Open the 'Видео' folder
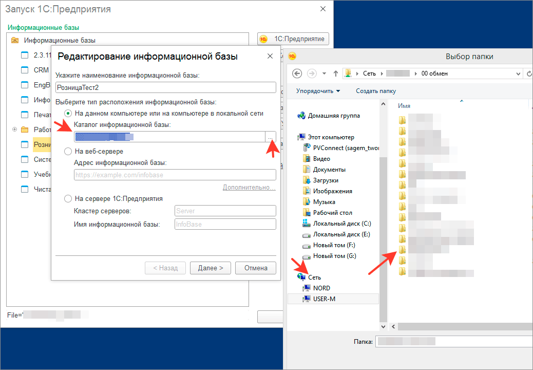This screenshot has width=533, height=370. 316,159
